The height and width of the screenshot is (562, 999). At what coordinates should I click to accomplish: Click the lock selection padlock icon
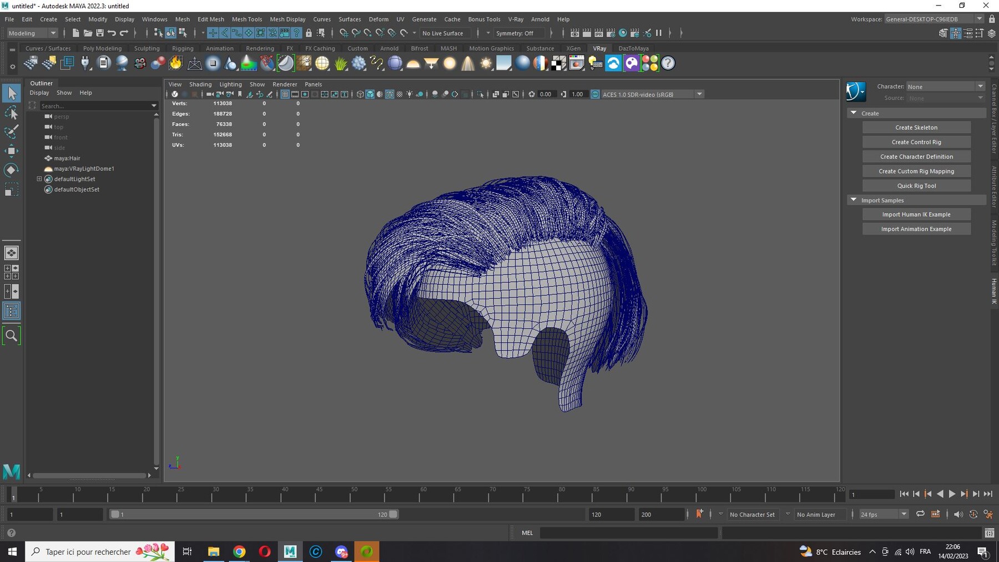309,33
